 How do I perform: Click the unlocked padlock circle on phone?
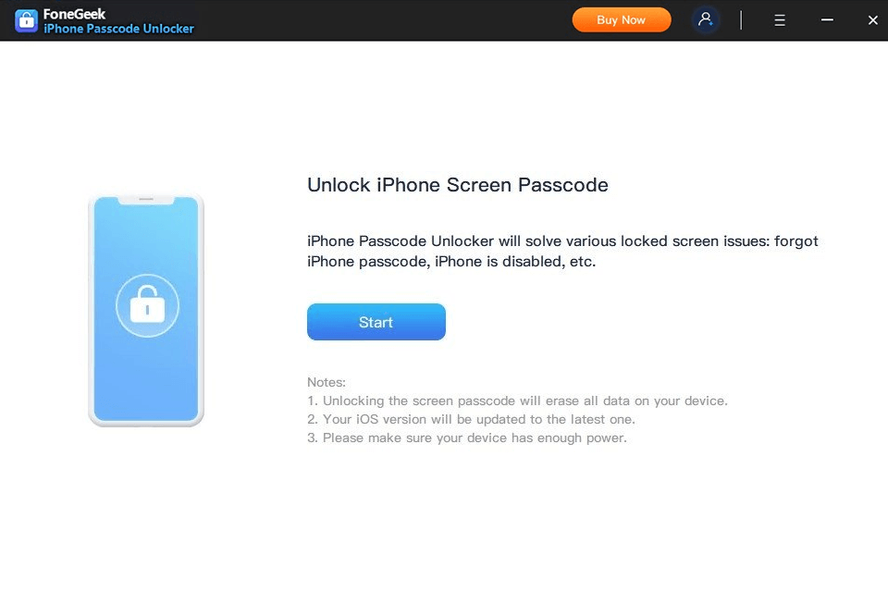pos(147,306)
